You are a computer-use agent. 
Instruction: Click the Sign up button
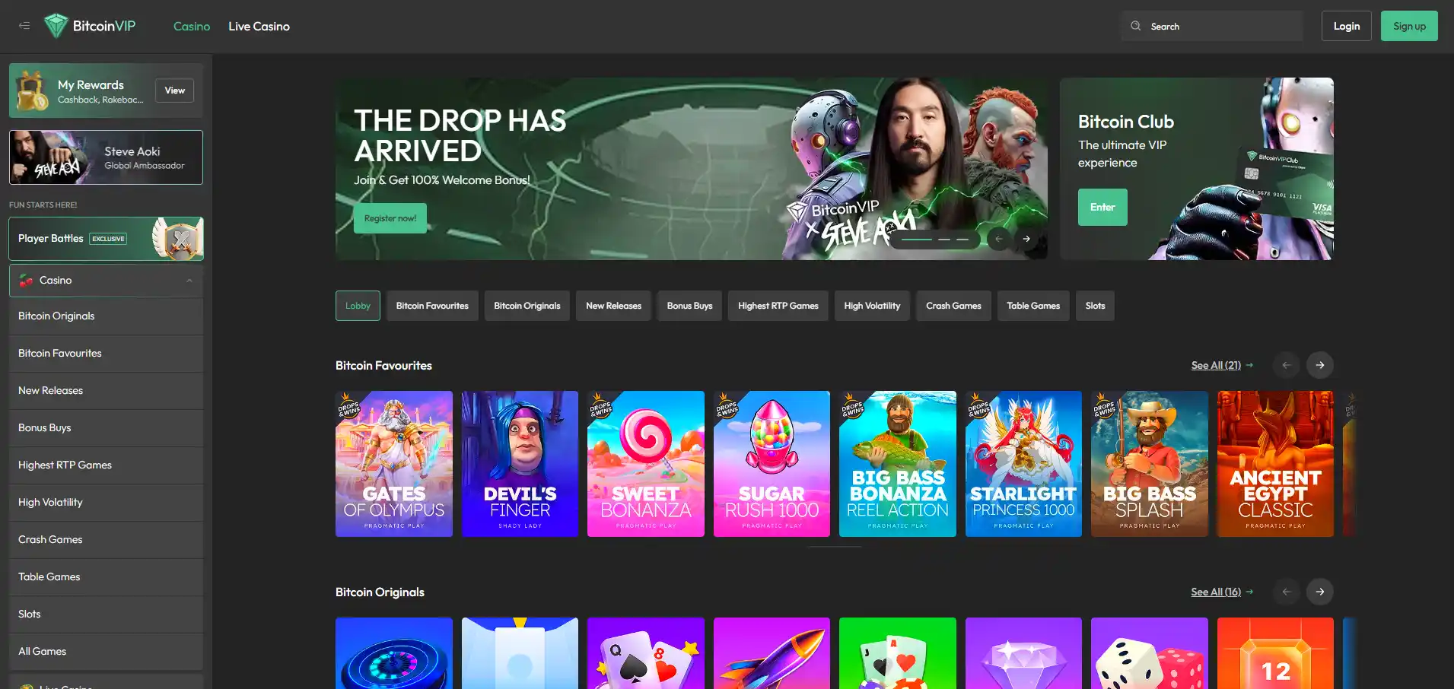click(1409, 26)
